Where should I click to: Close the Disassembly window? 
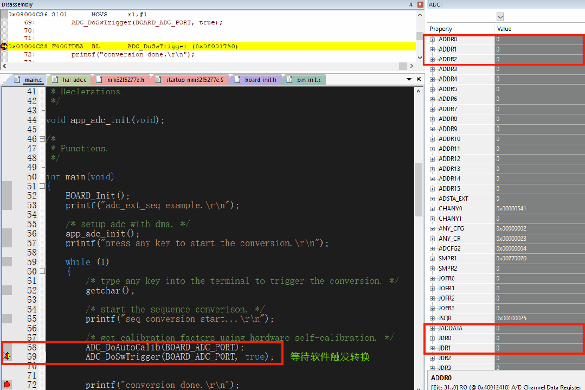[420, 4]
